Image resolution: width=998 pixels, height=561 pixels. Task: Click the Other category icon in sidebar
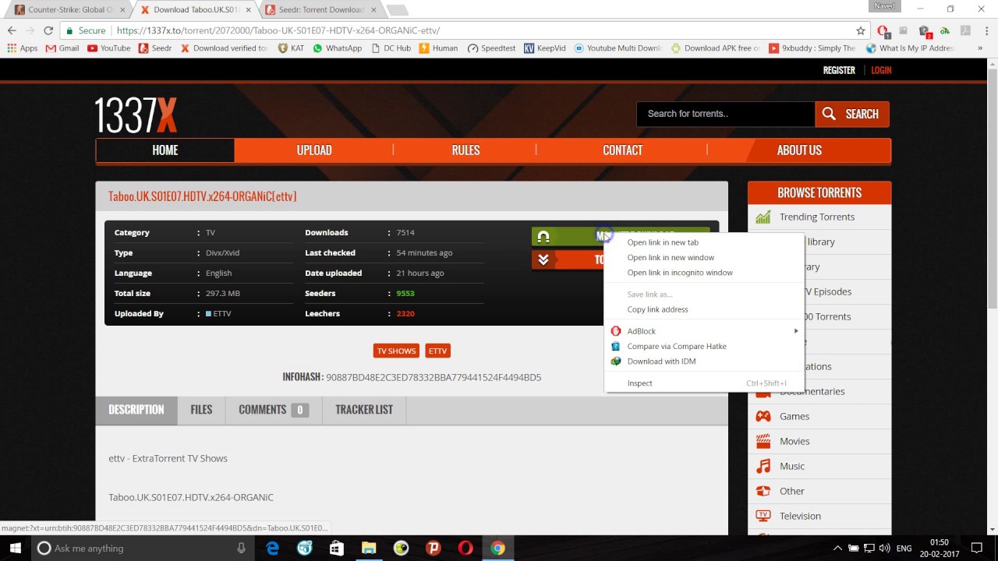tap(763, 491)
